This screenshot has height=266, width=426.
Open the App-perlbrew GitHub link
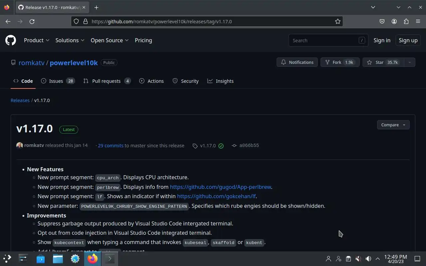[220, 187]
